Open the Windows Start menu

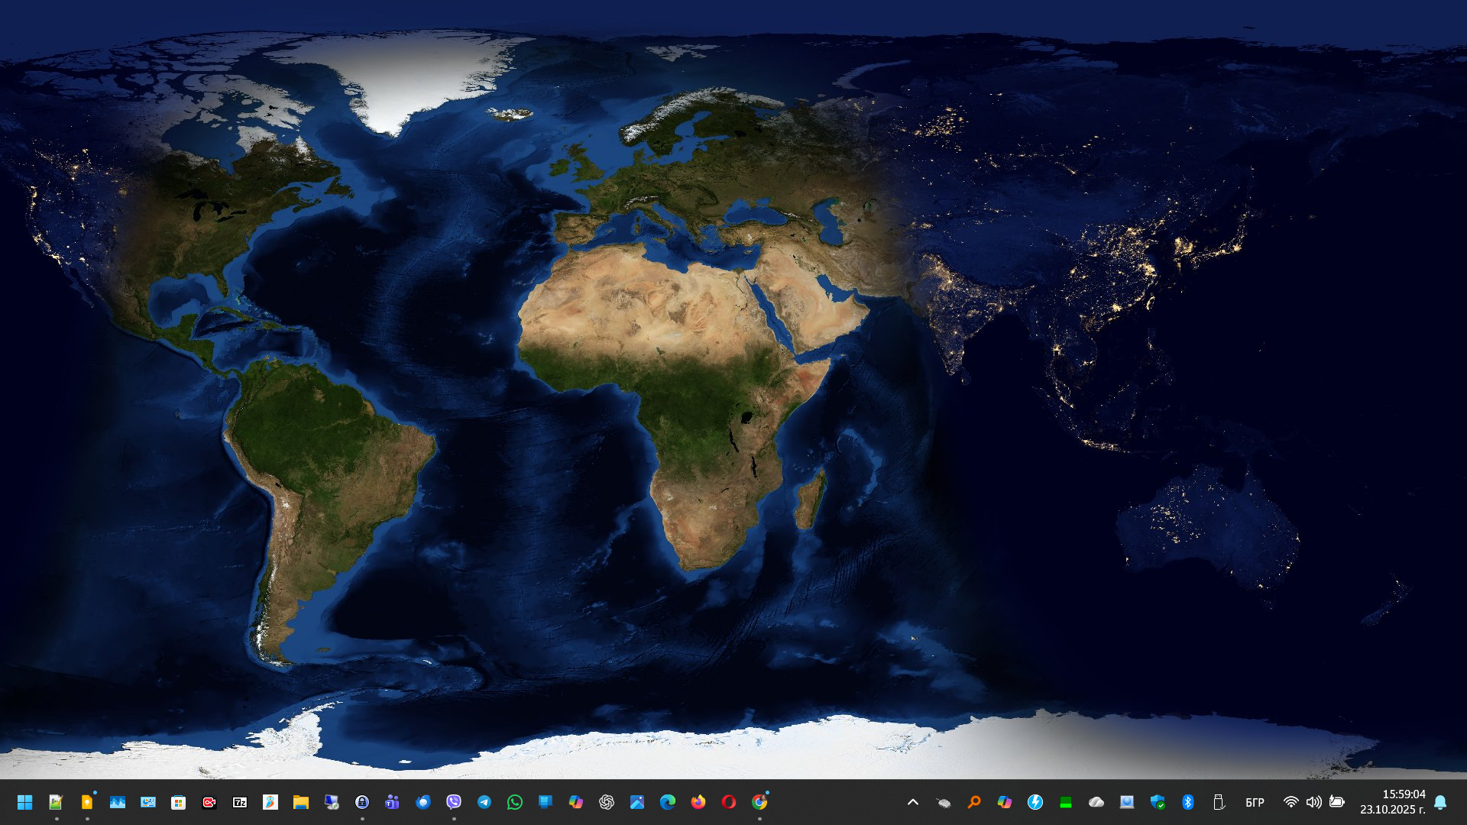tap(24, 802)
